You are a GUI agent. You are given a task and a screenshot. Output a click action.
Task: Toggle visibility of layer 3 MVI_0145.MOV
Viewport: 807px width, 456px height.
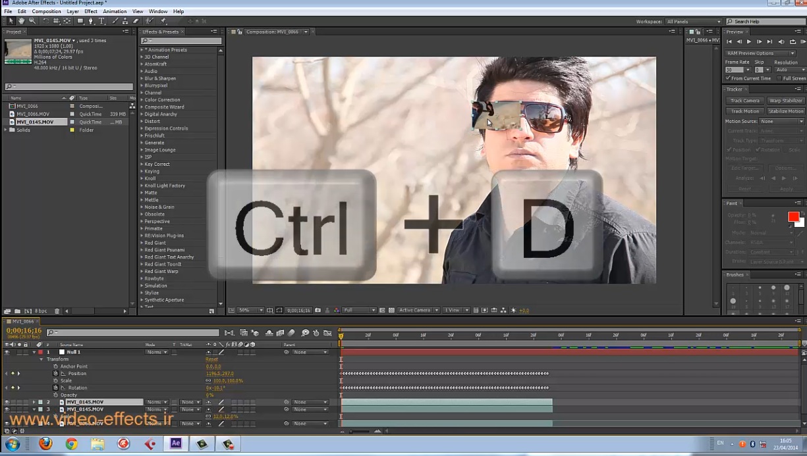click(7, 409)
